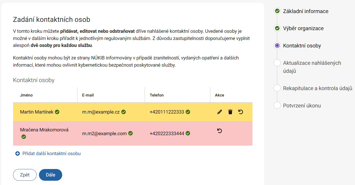
Task: Select current Kontaktní osoby step
Action: tap(302, 46)
